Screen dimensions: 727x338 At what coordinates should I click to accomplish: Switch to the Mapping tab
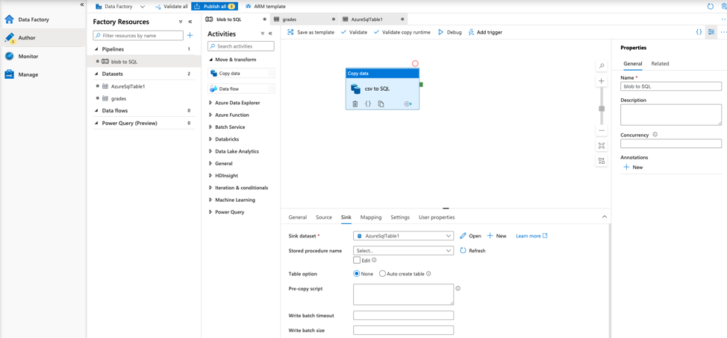coord(370,217)
